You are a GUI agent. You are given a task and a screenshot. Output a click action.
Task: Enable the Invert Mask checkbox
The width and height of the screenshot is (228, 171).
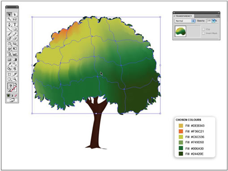tap(203, 33)
